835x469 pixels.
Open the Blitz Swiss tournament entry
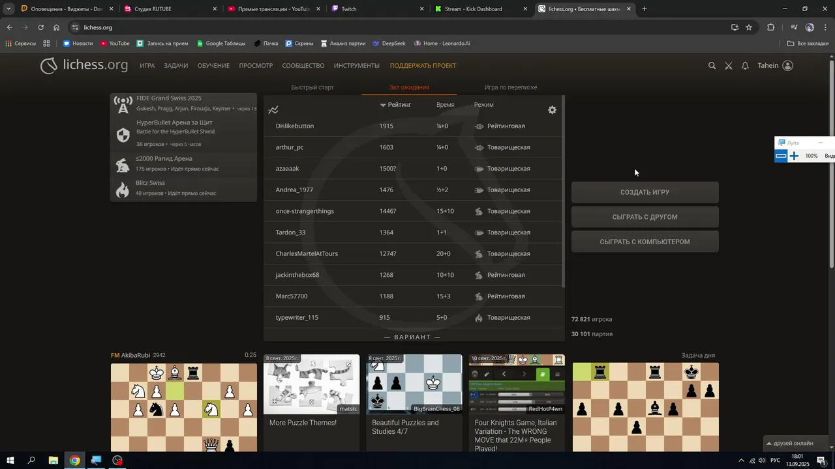183,188
